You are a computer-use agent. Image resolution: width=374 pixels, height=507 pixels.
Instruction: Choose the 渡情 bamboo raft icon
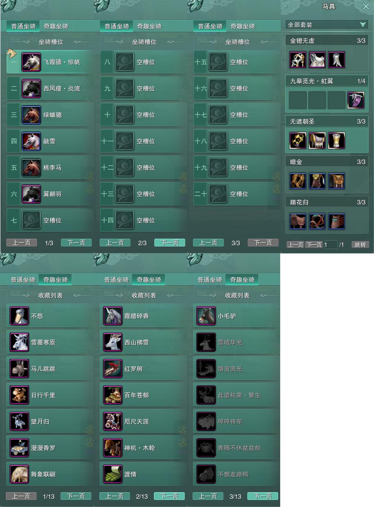tap(113, 474)
